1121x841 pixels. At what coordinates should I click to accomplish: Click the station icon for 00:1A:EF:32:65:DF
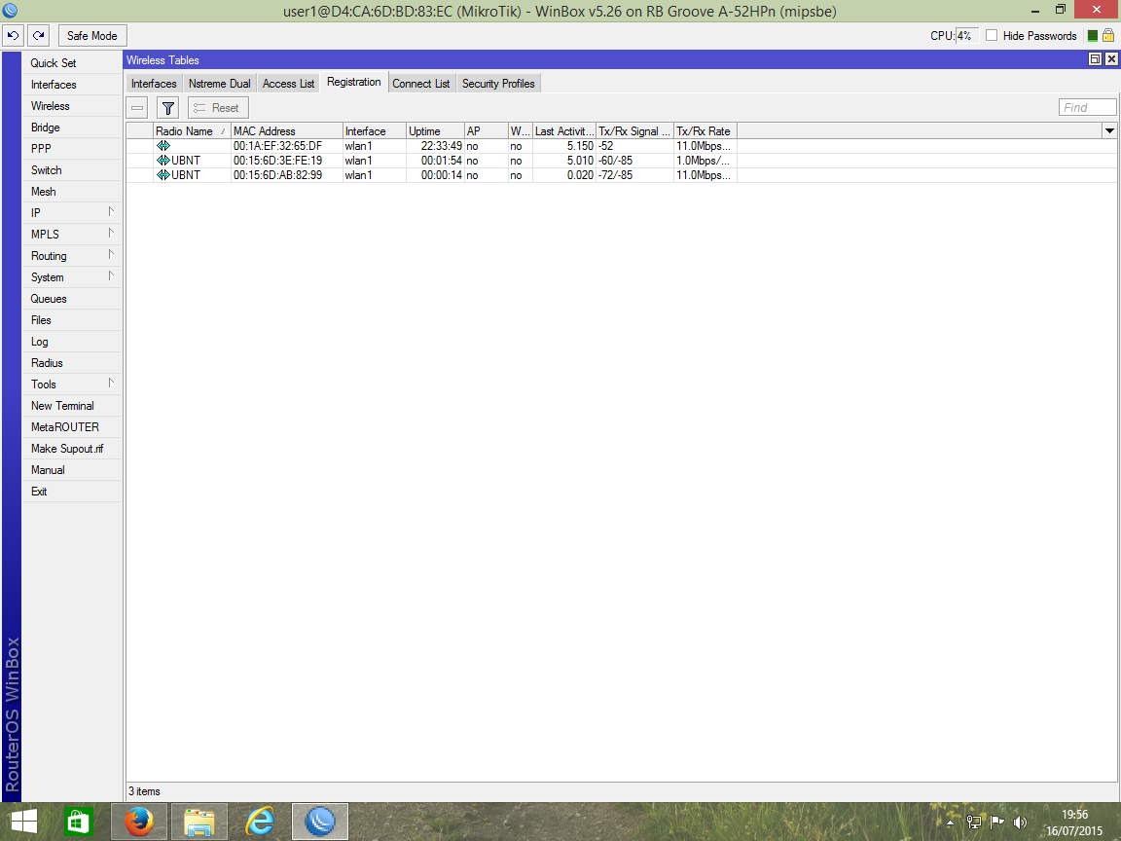[x=163, y=146]
